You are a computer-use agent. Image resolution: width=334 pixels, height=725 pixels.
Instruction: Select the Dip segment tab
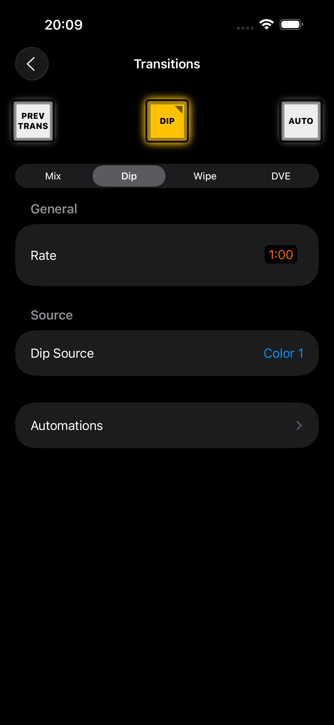coord(129,176)
